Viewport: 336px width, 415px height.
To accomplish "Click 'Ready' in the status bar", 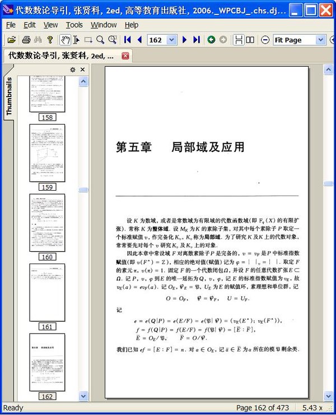I will tap(13, 408).
